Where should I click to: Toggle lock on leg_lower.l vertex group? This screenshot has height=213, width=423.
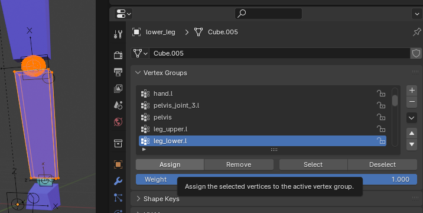pyautogui.click(x=381, y=141)
